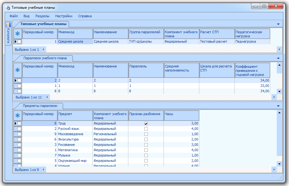
Task: Open the Разделы menu
Action: pos(42,16)
